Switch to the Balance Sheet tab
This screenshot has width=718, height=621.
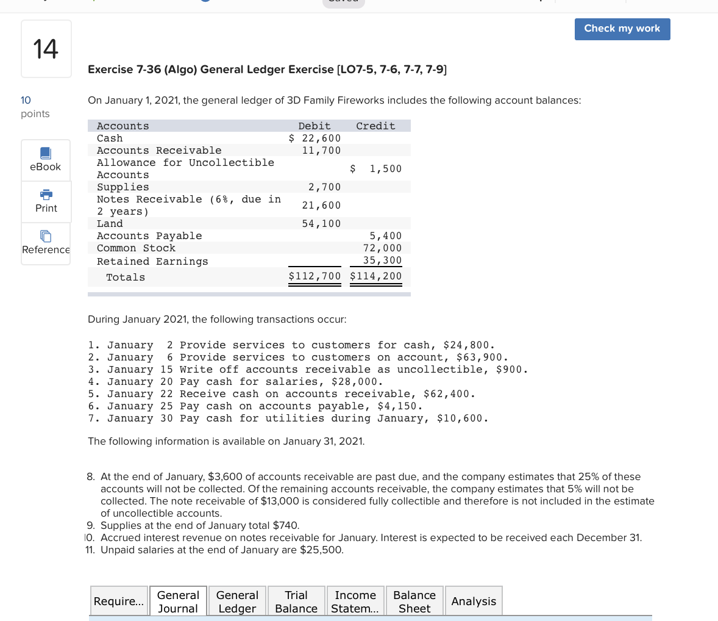click(x=414, y=601)
